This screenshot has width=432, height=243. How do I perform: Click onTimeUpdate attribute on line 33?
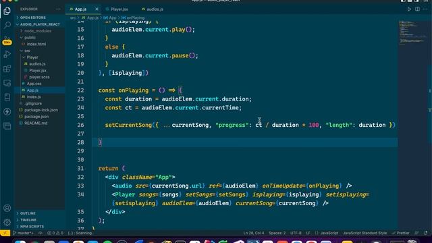(282, 186)
